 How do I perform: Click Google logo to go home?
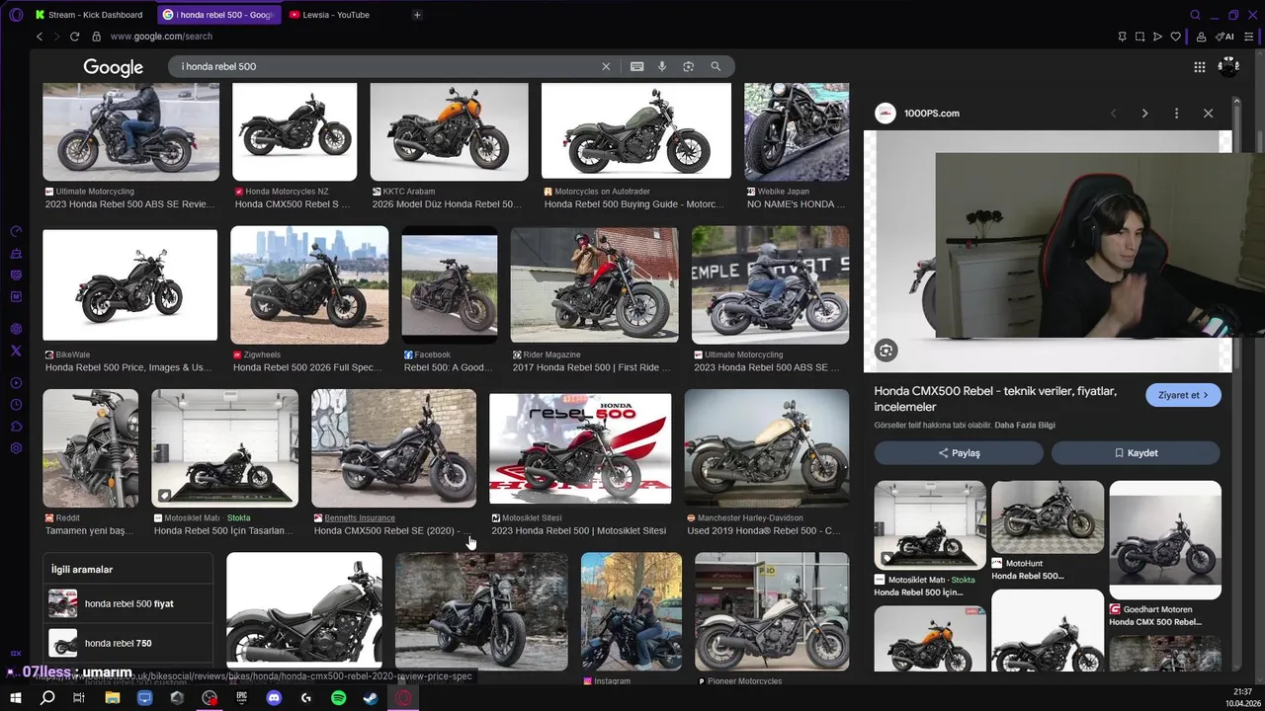(x=114, y=67)
